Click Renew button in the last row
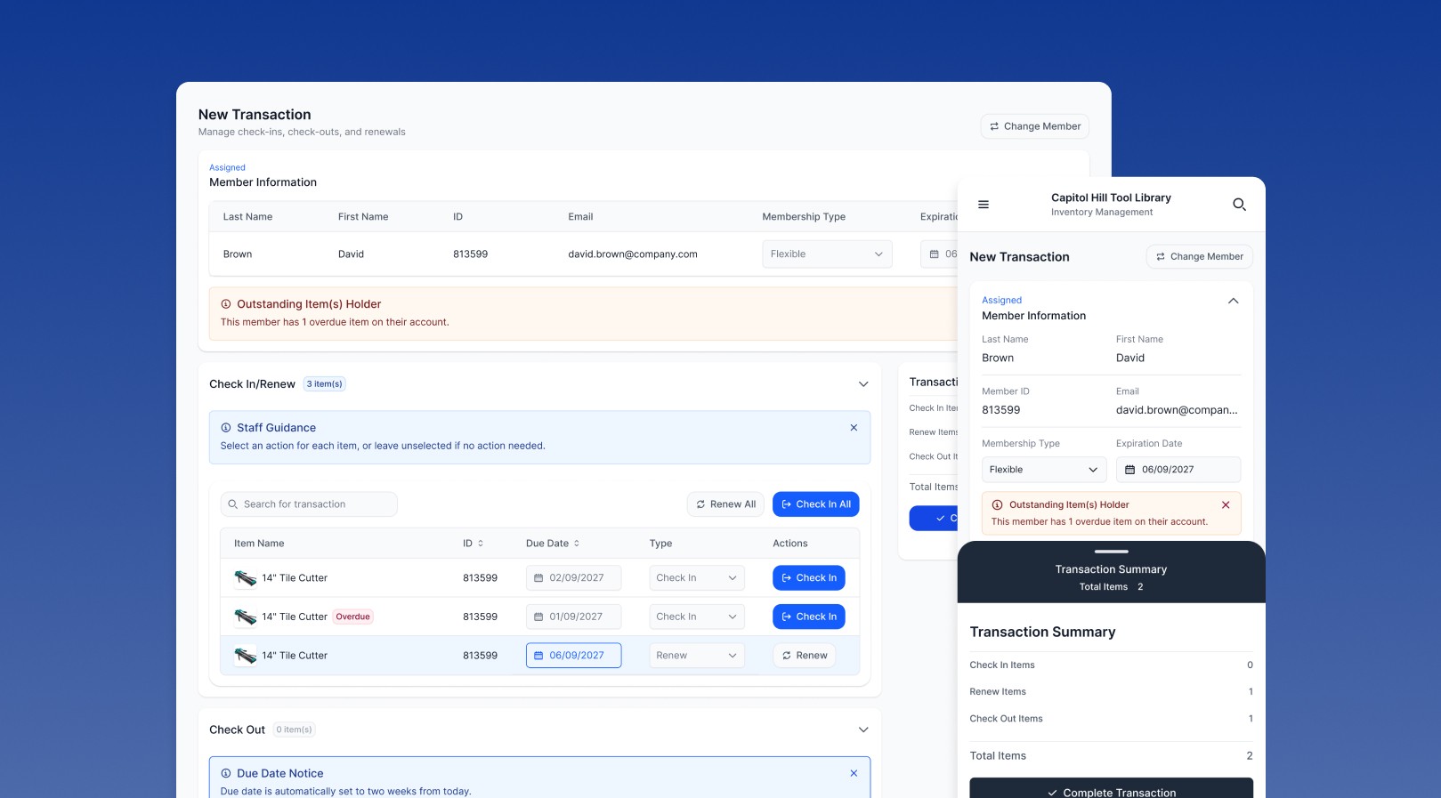The height and width of the screenshot is (798, 1441). pos(804,656)
